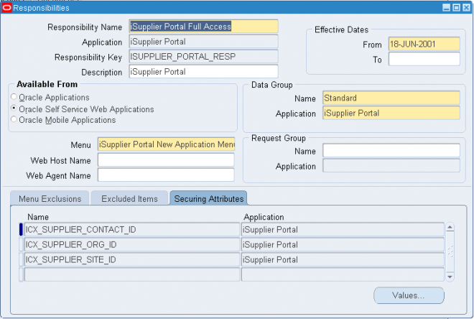Image resolution: width=474 pixels, height=319 pixels.
Task: Maximize the Responsibilities window
Action: coord(457,8)
